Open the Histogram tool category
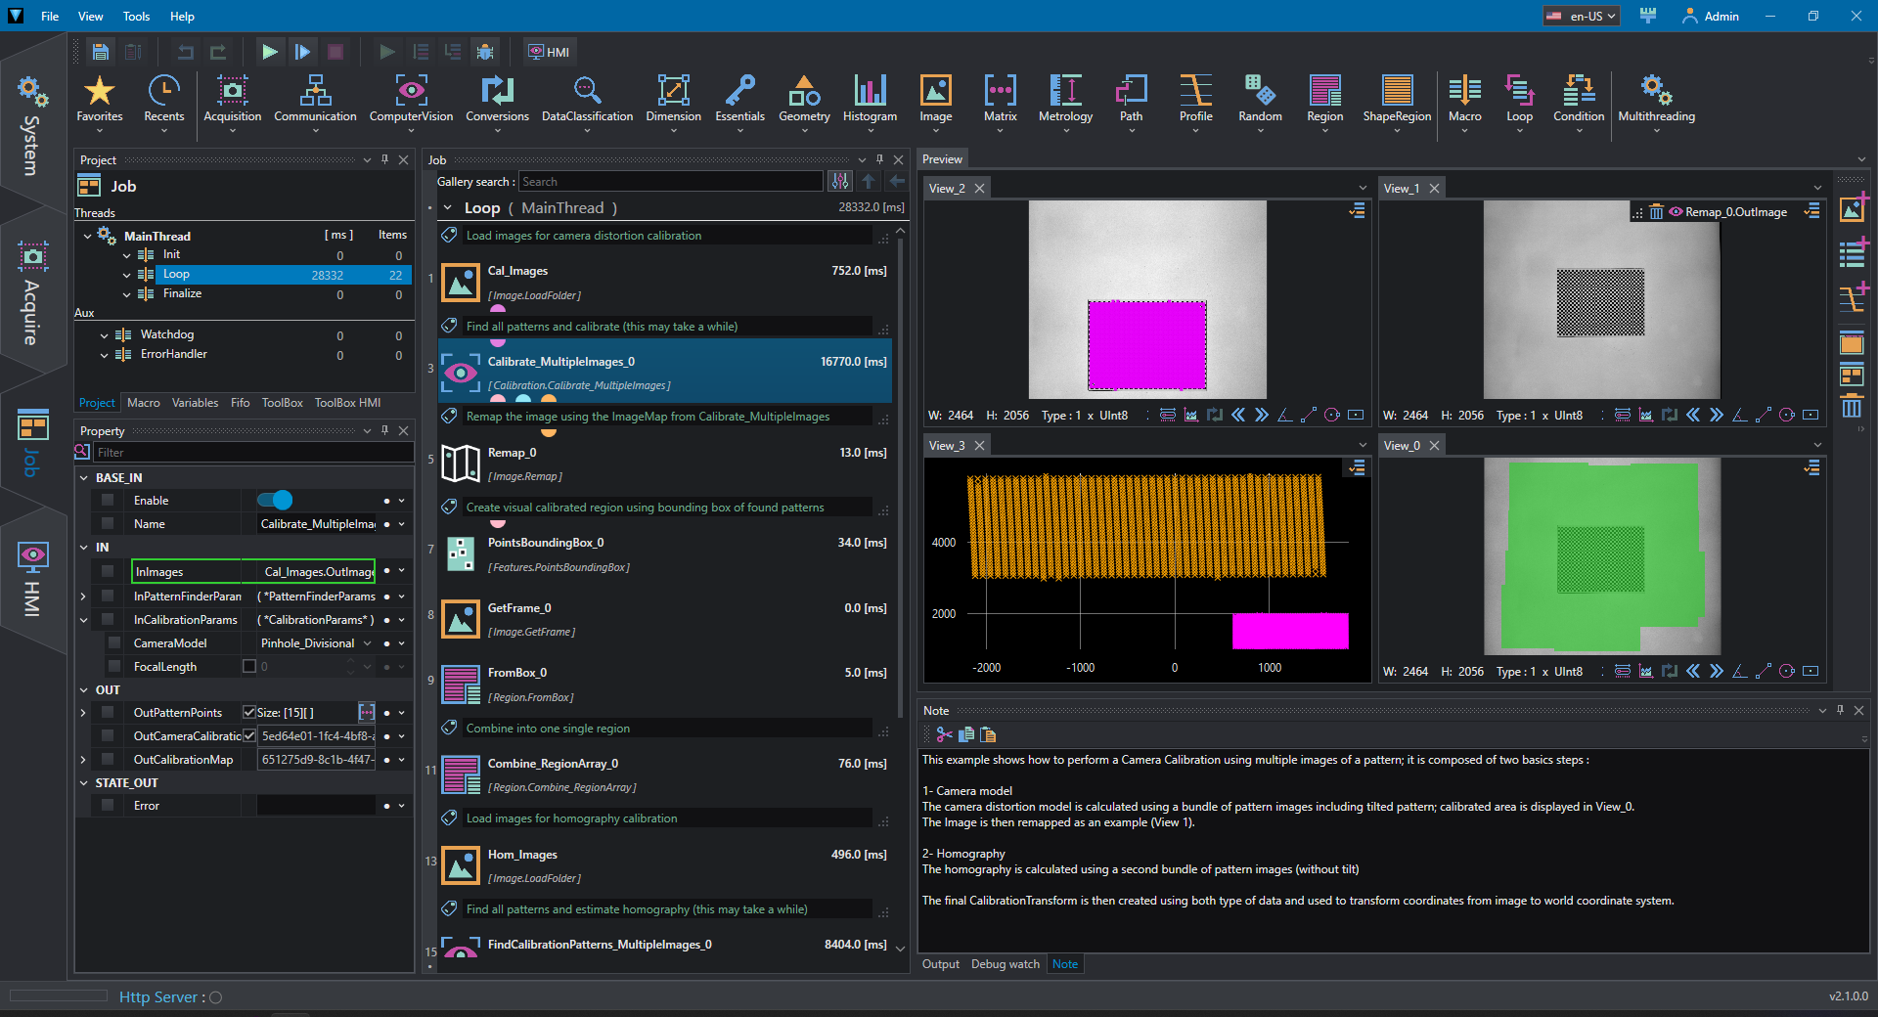 870,101
